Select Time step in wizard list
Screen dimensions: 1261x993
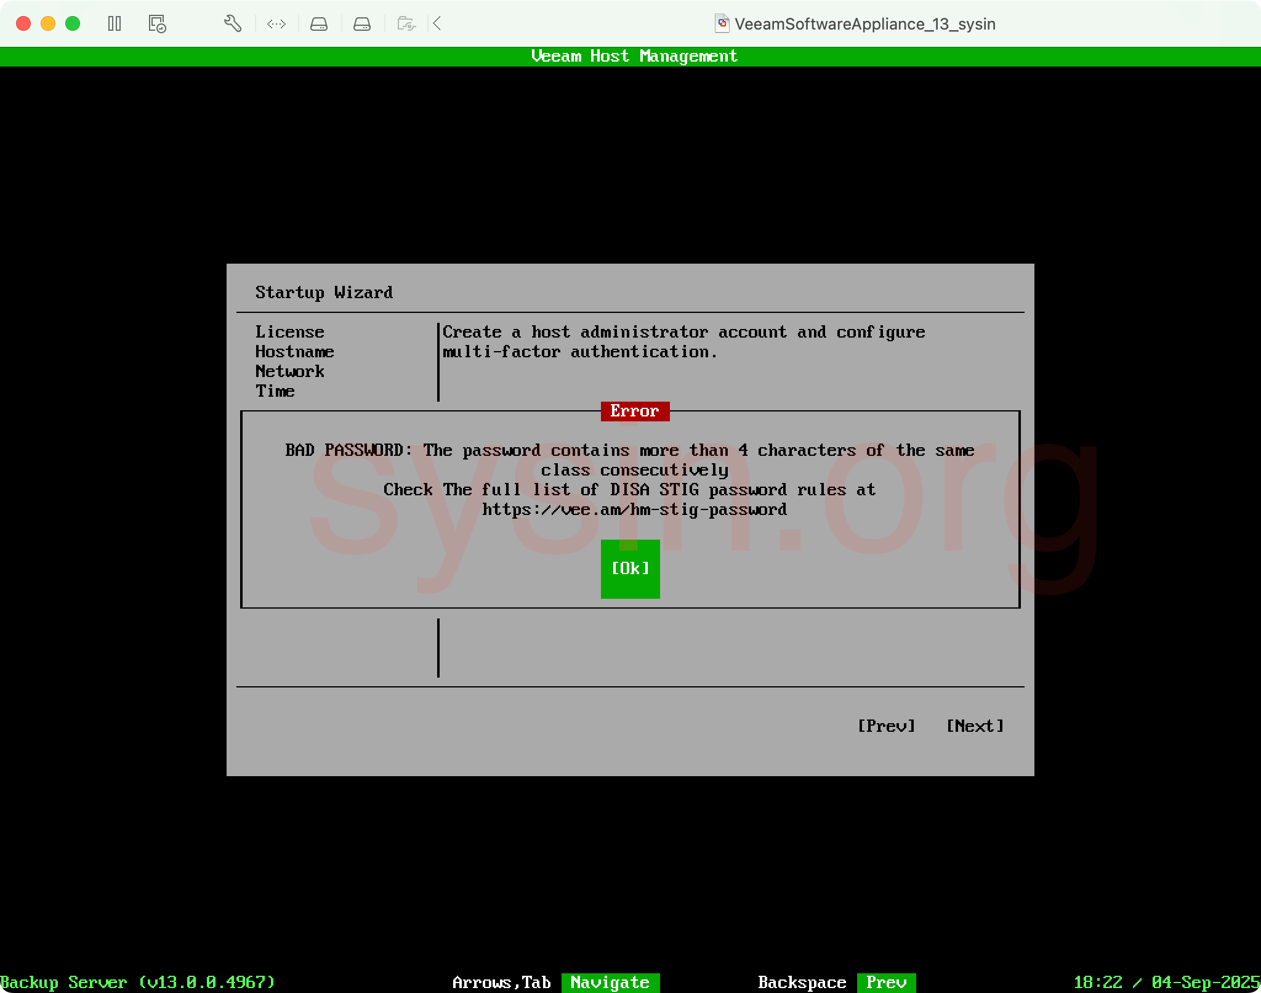point(275,391)
